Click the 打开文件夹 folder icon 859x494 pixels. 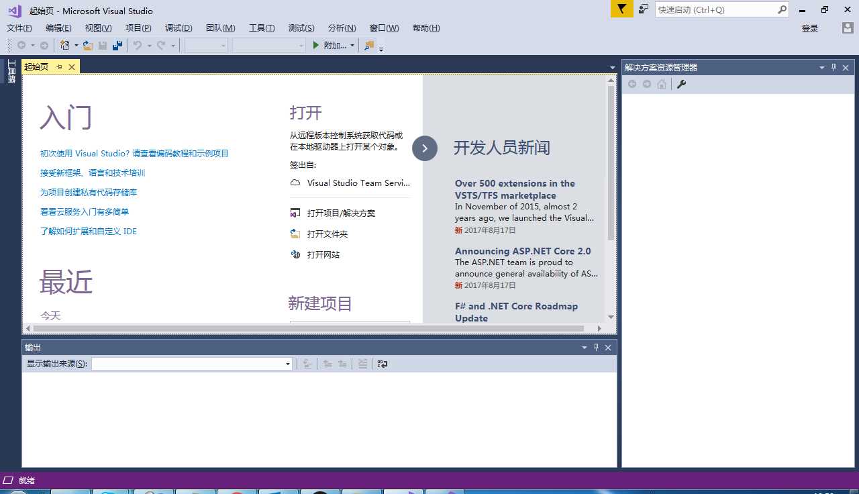(295, 234)
